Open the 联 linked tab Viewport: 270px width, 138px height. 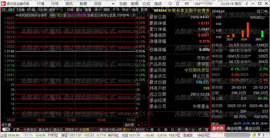(x=179, y=129)
